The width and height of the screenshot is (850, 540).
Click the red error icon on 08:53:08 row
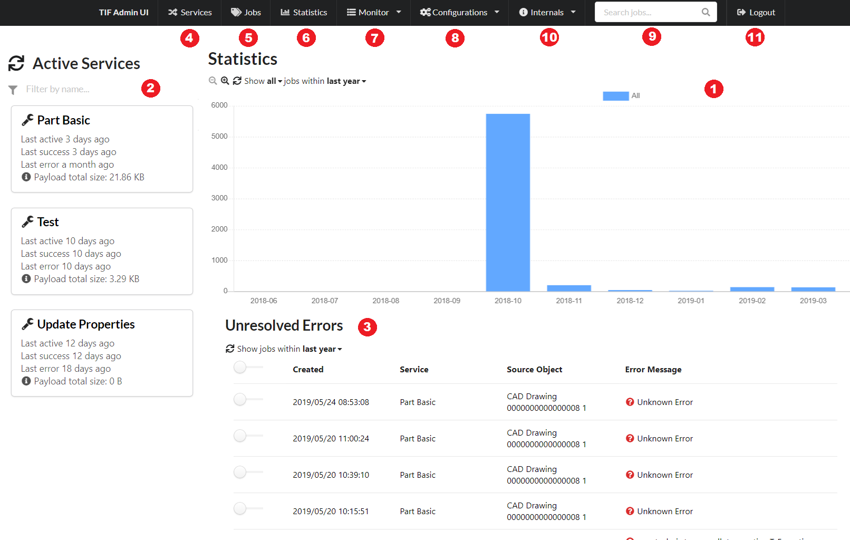pyautogui.click(x=630, y=402)
